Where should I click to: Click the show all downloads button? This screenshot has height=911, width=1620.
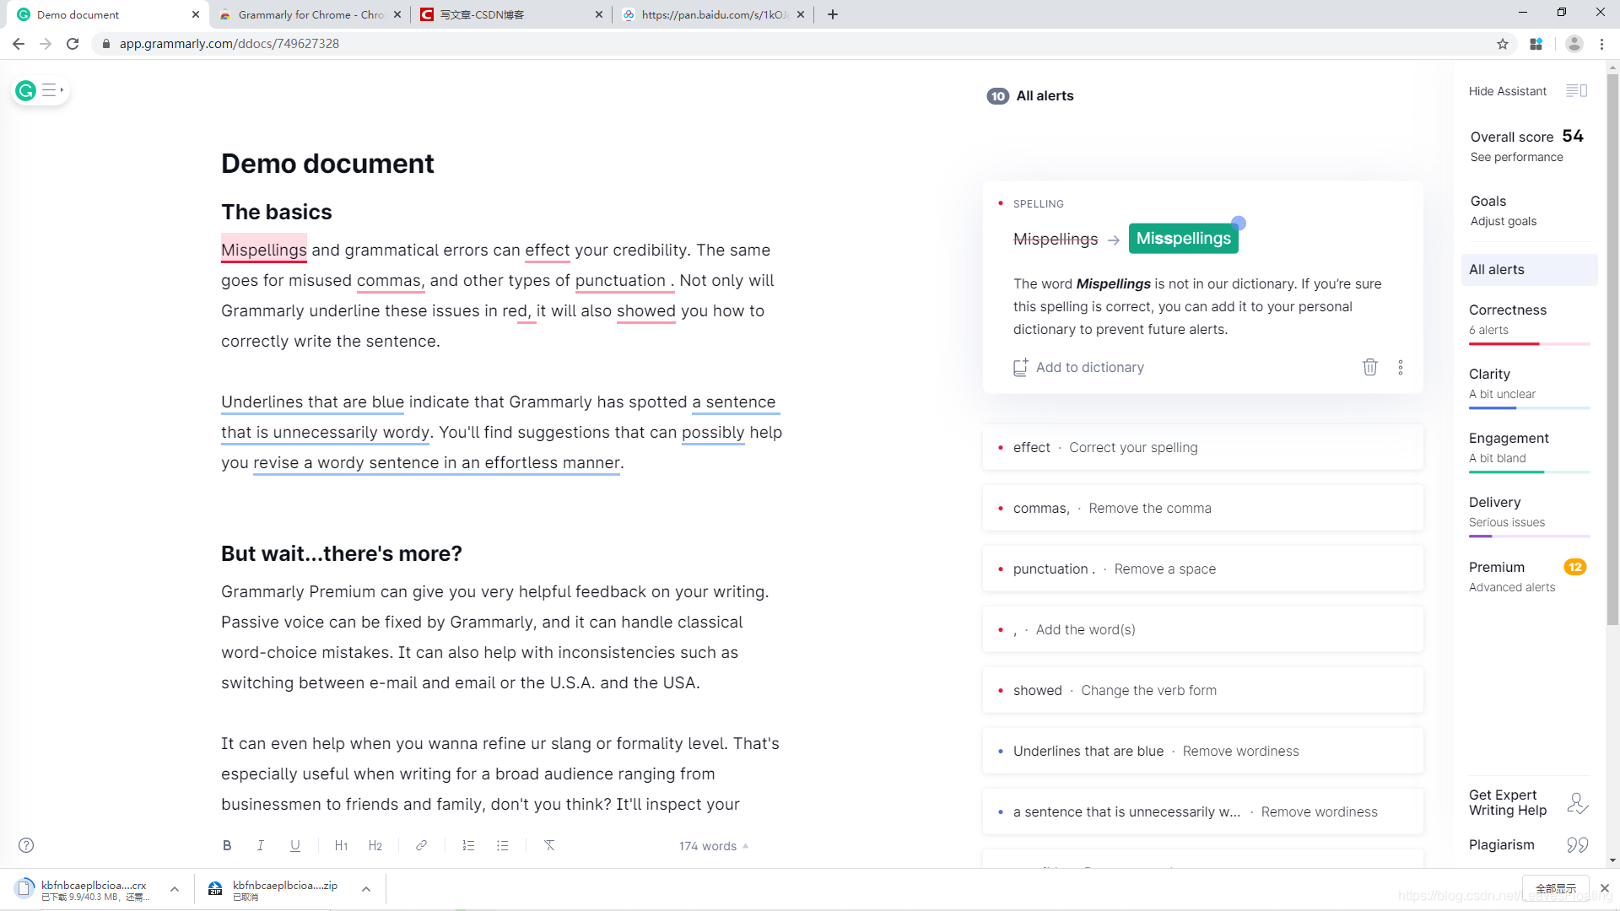tap(1556, 888)
